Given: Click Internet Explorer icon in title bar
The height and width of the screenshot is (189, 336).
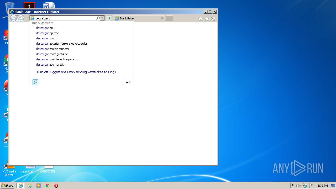Looking at the screenshot, I should coord(12,12).
